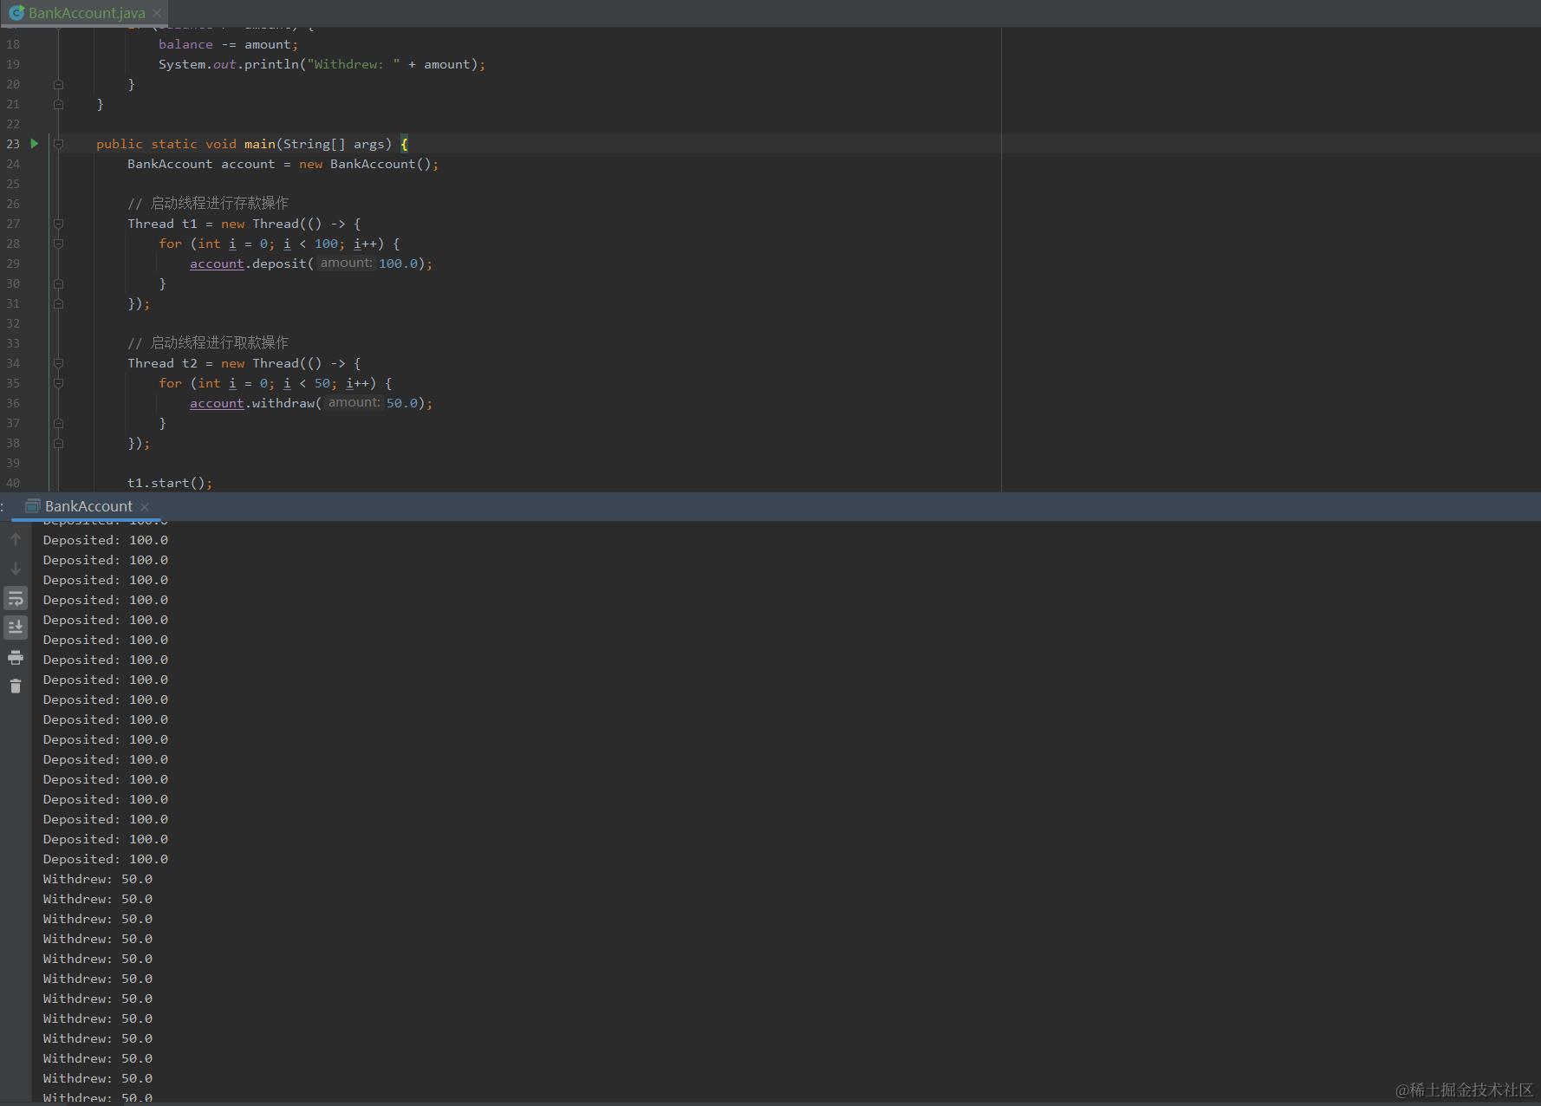The image size is (1541, 1106).
Task: Click line number 40 in the gutter
Action: pyautogui.click(x=13, y=483)
